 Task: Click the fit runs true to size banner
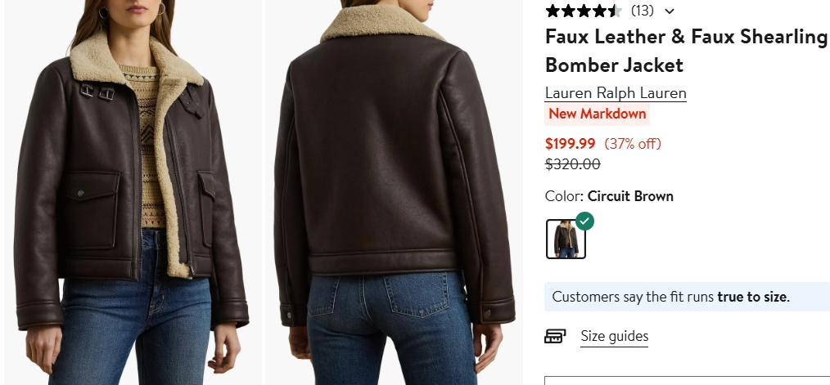click(687, 297)
